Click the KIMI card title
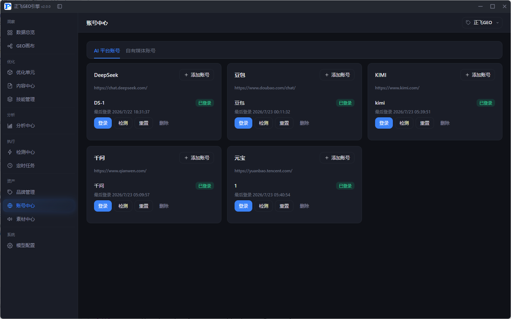 click(x=381, y=75)
